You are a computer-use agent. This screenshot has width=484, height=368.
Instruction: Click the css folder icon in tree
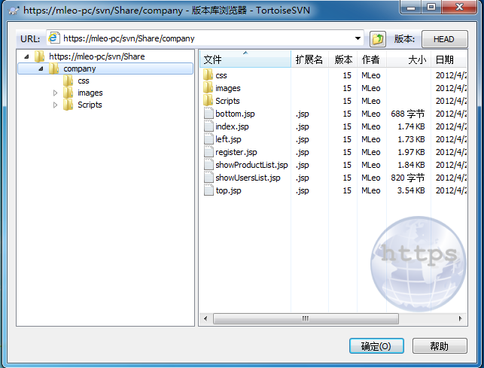68,81
